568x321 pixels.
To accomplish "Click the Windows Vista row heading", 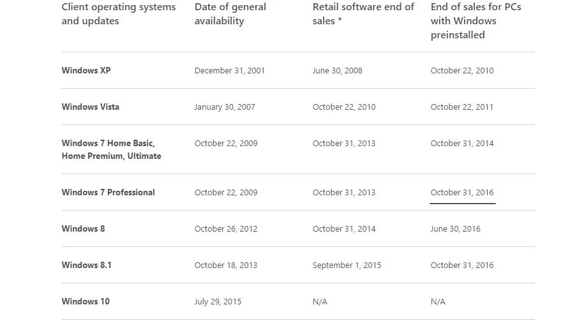I will [x=90, y=107].
